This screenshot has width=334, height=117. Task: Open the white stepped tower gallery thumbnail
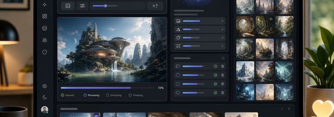[x=245, y=72]
